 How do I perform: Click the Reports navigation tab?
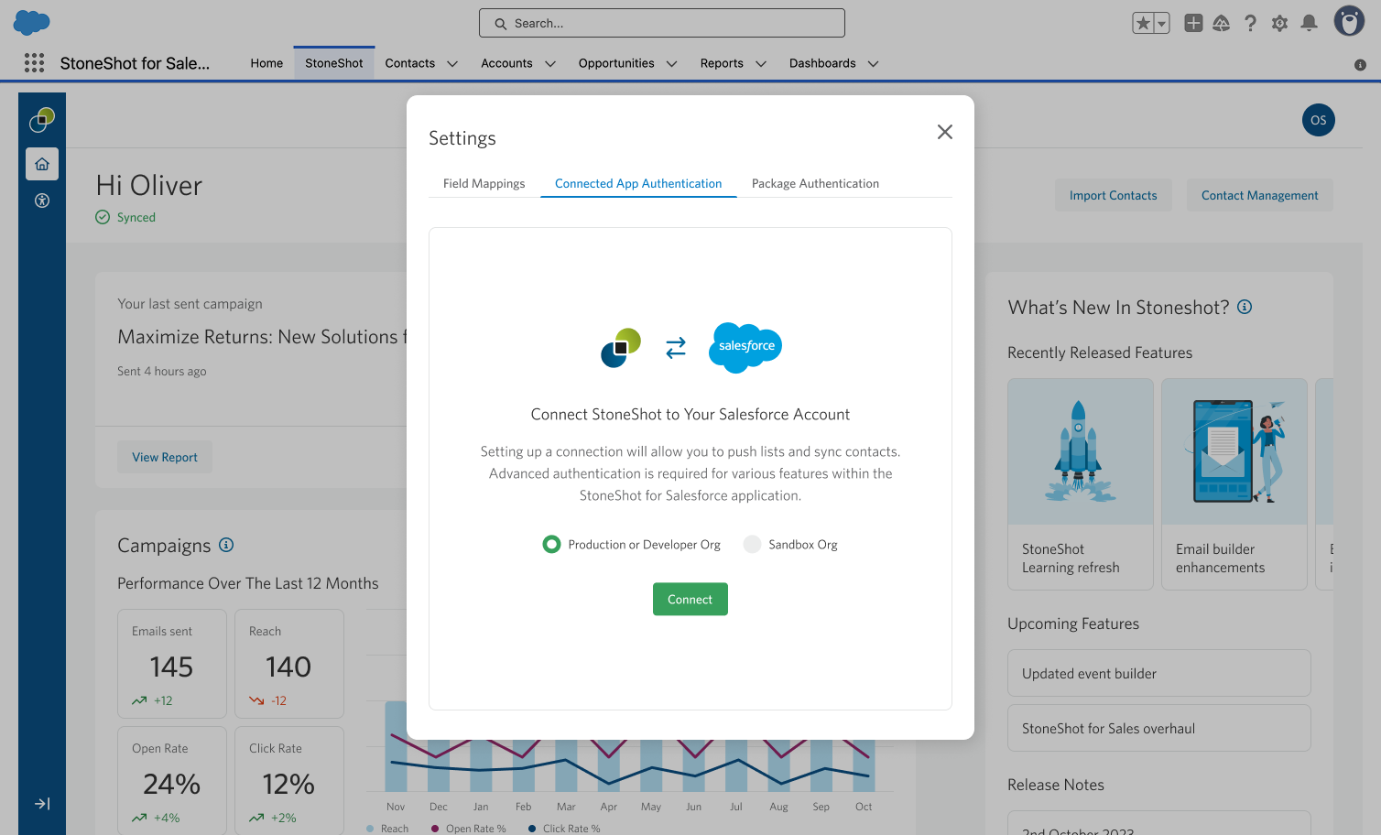722,63
